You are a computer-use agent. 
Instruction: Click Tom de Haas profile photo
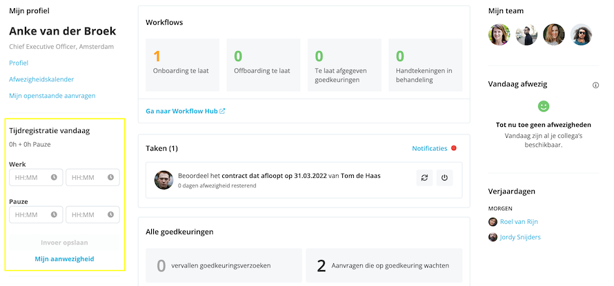164,180
